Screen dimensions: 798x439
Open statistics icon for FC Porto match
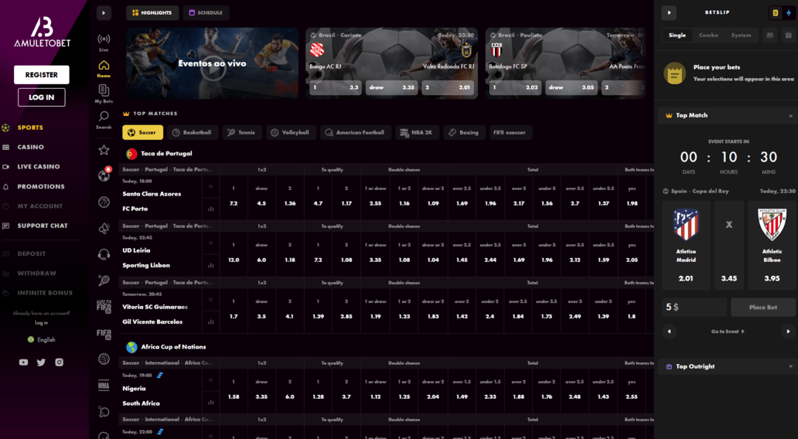[210, 209]
